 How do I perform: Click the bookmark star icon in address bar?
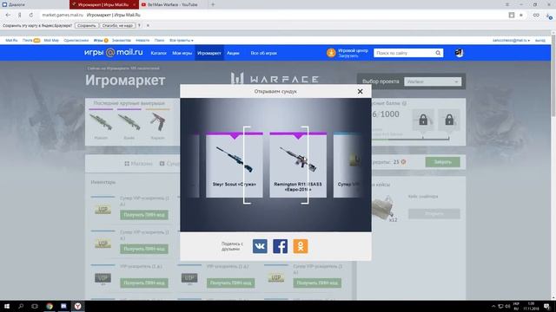(x=521, y=15)
